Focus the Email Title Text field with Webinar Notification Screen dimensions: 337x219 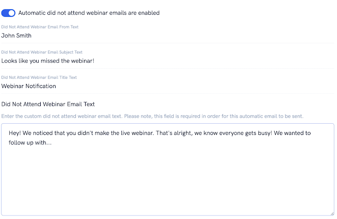click(168, 86)
